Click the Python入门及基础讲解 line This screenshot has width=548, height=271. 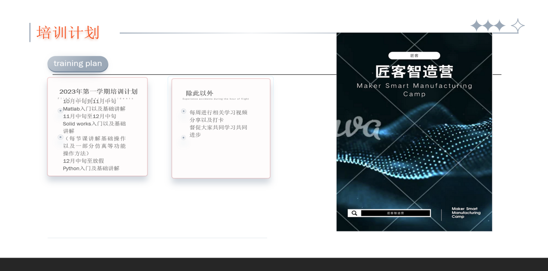91,168
